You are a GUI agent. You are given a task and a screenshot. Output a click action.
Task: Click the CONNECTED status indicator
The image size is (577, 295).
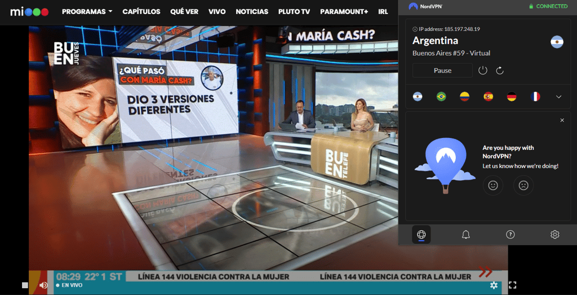(x=548, y=6)
